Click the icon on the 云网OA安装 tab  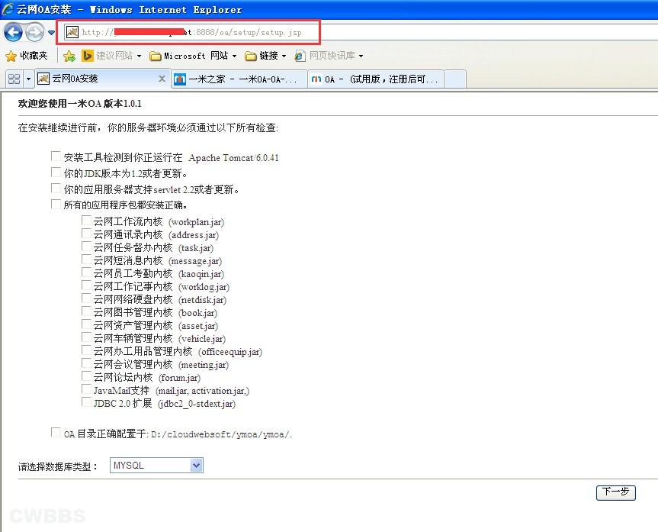tap(43, 79)
